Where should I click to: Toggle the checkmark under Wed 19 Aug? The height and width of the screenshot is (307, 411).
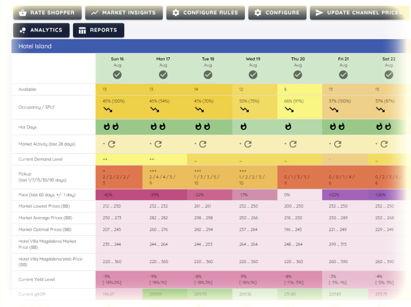coord(253,75)
